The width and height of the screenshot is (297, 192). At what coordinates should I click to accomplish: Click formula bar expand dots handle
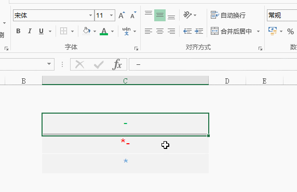62,64
